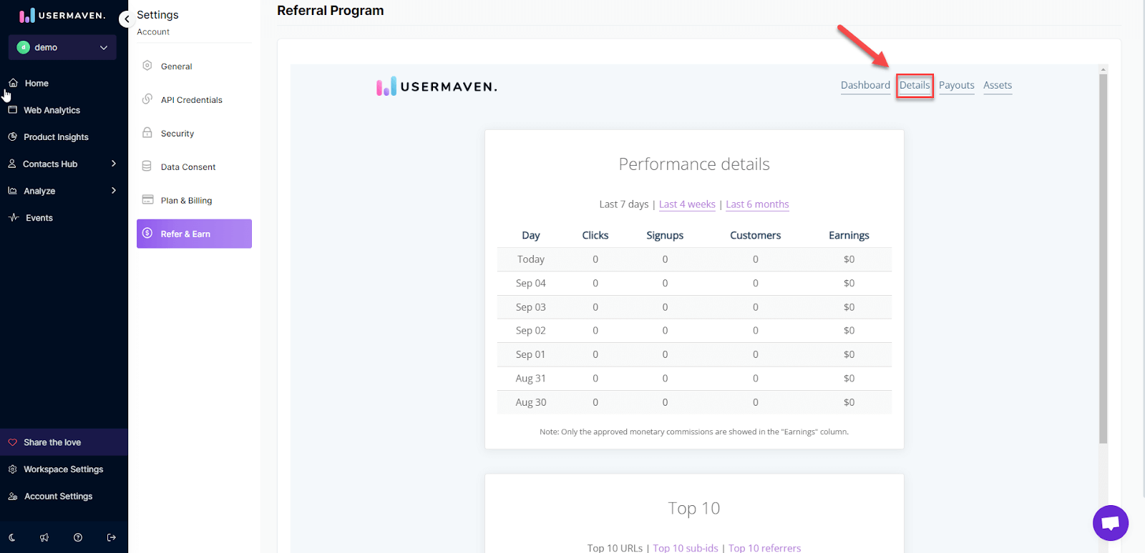This screenshot has width=1145, height=553.
Task: Open the demo workspace dropdown
Action: [63, 47]
